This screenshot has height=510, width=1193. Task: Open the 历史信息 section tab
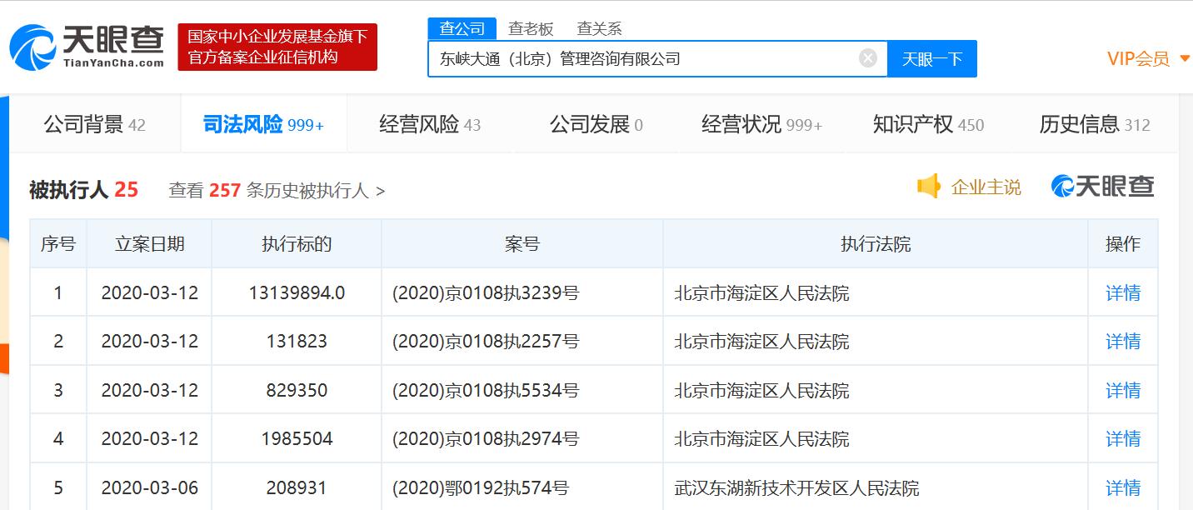[1094, 125]
